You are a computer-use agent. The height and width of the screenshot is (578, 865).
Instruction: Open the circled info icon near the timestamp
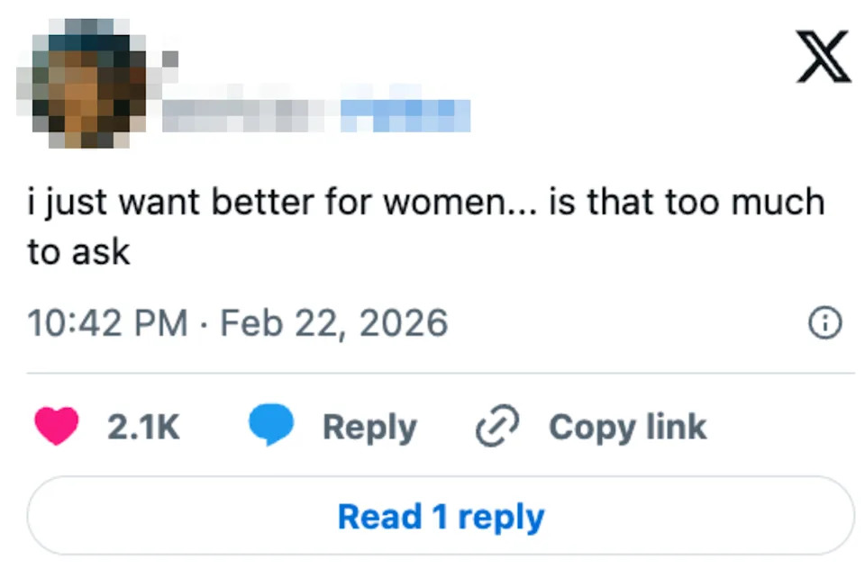[x=826, y=322]
